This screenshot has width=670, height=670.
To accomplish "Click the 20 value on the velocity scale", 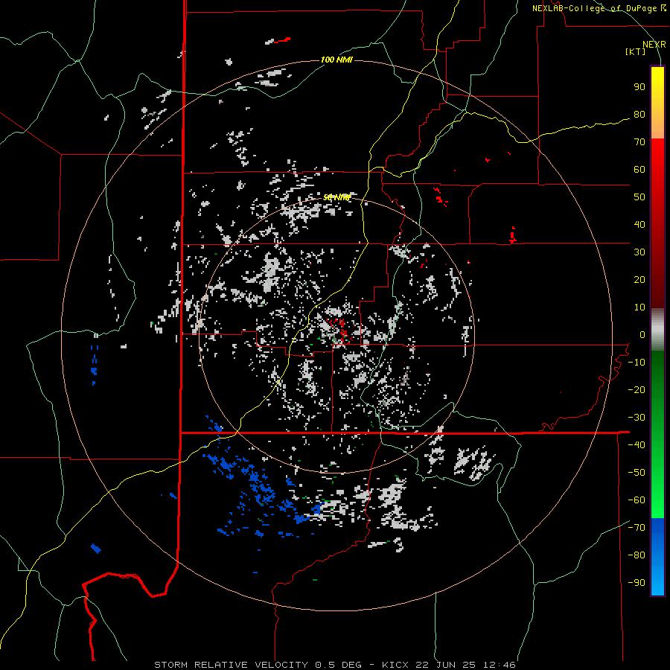I will (639, 280).
